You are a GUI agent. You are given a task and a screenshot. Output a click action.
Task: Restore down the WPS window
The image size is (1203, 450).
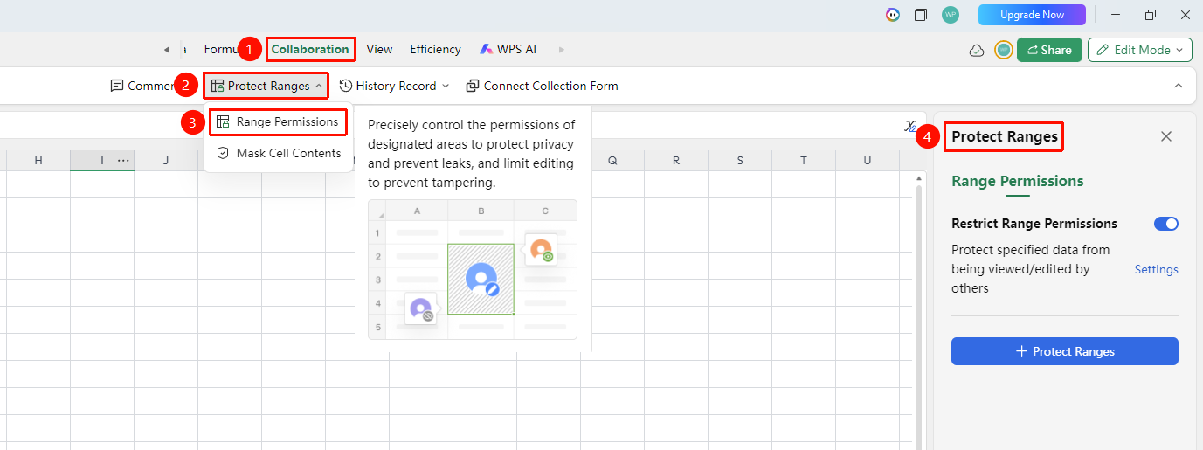click(x=1151, y=15)
